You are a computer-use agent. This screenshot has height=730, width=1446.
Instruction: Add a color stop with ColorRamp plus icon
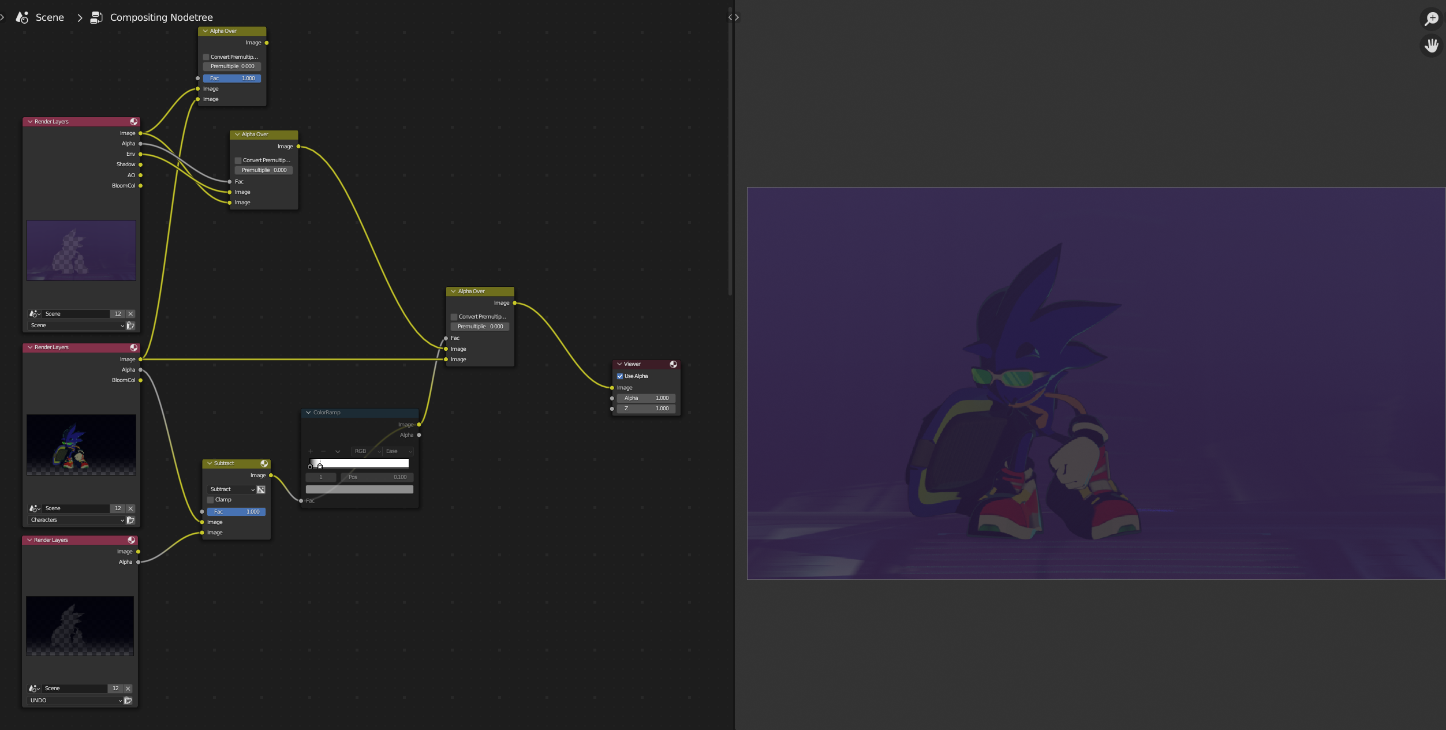point(311,451)
